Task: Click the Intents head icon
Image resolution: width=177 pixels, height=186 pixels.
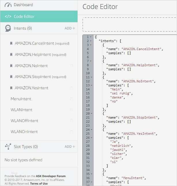Action: pos(8,28)
